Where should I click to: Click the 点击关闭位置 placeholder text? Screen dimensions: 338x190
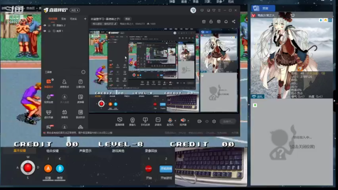(x=303, y=147)
